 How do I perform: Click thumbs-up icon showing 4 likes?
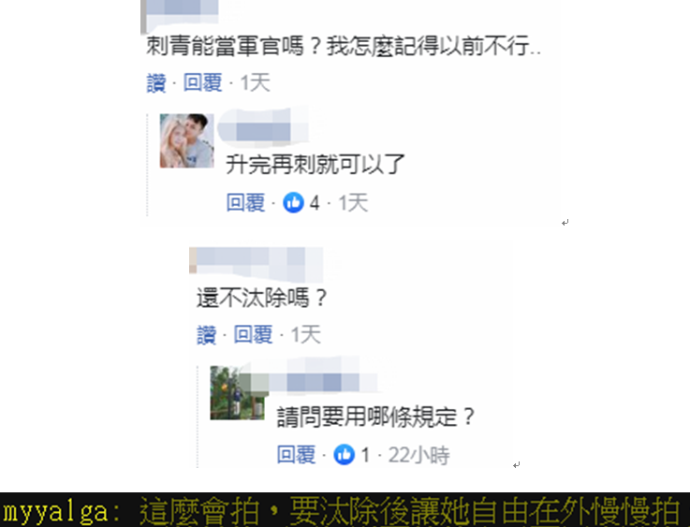(293, 203)
